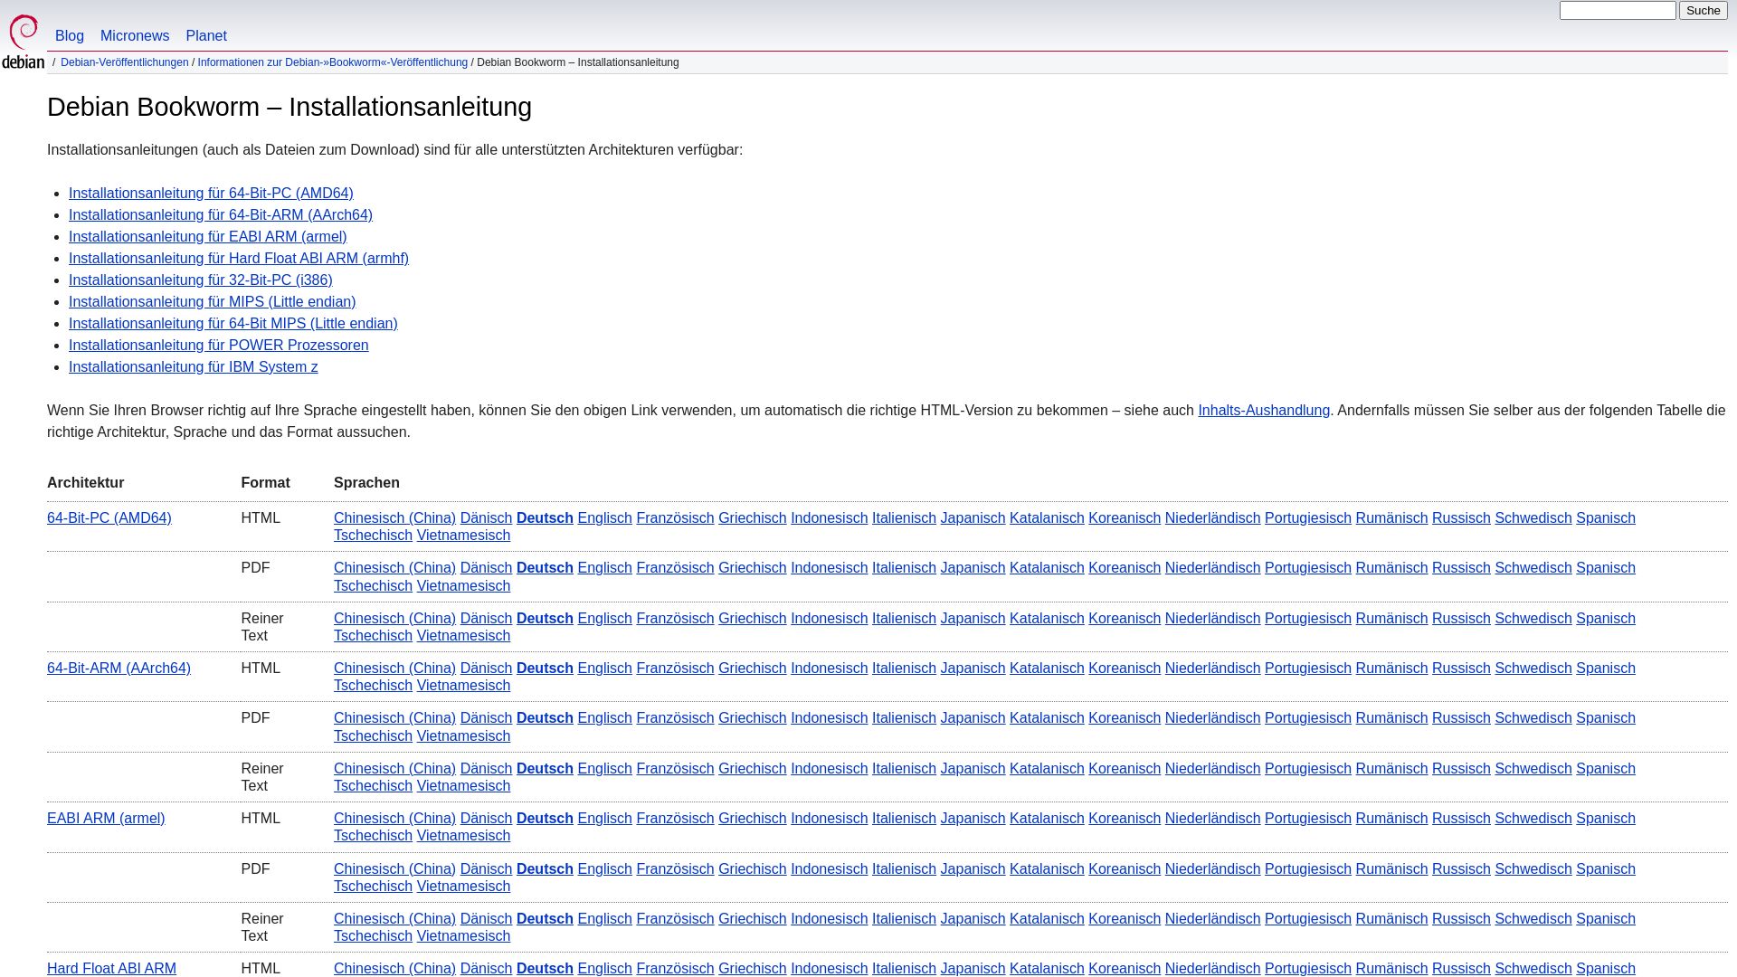This screenshot has width=1737, height=977.
Task: Open Indonesisch in armel HTML row
Action: coord(829,819)
